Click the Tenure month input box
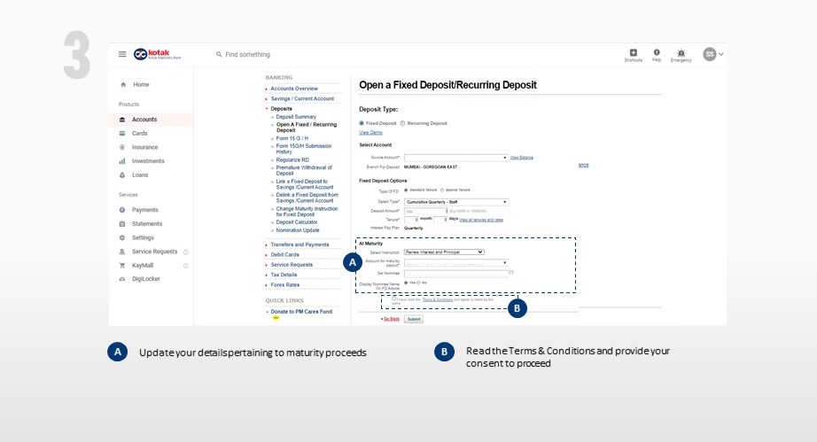This screenshot has width=817, height=442. coord(412,220)
